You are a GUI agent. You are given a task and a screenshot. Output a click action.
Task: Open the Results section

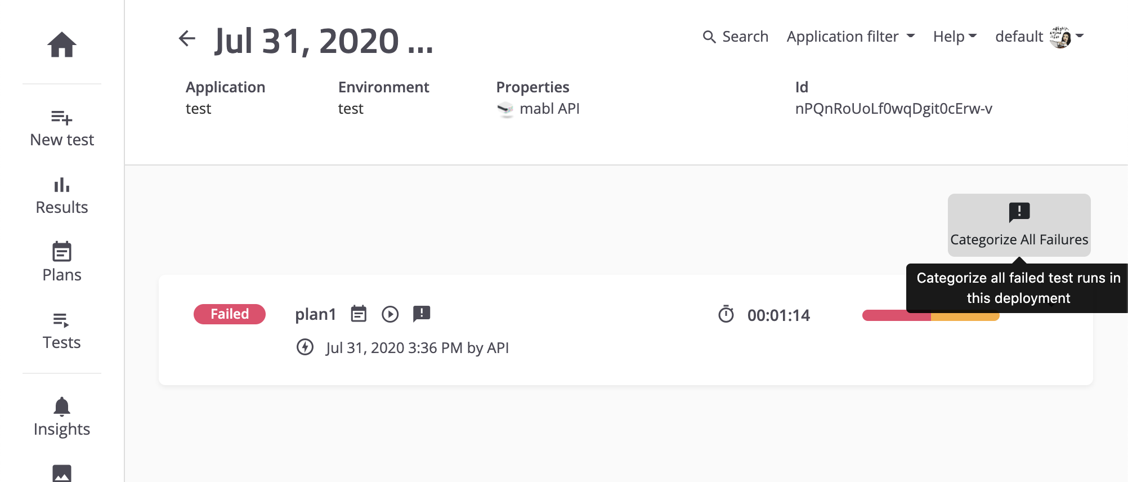click(62, 197)
